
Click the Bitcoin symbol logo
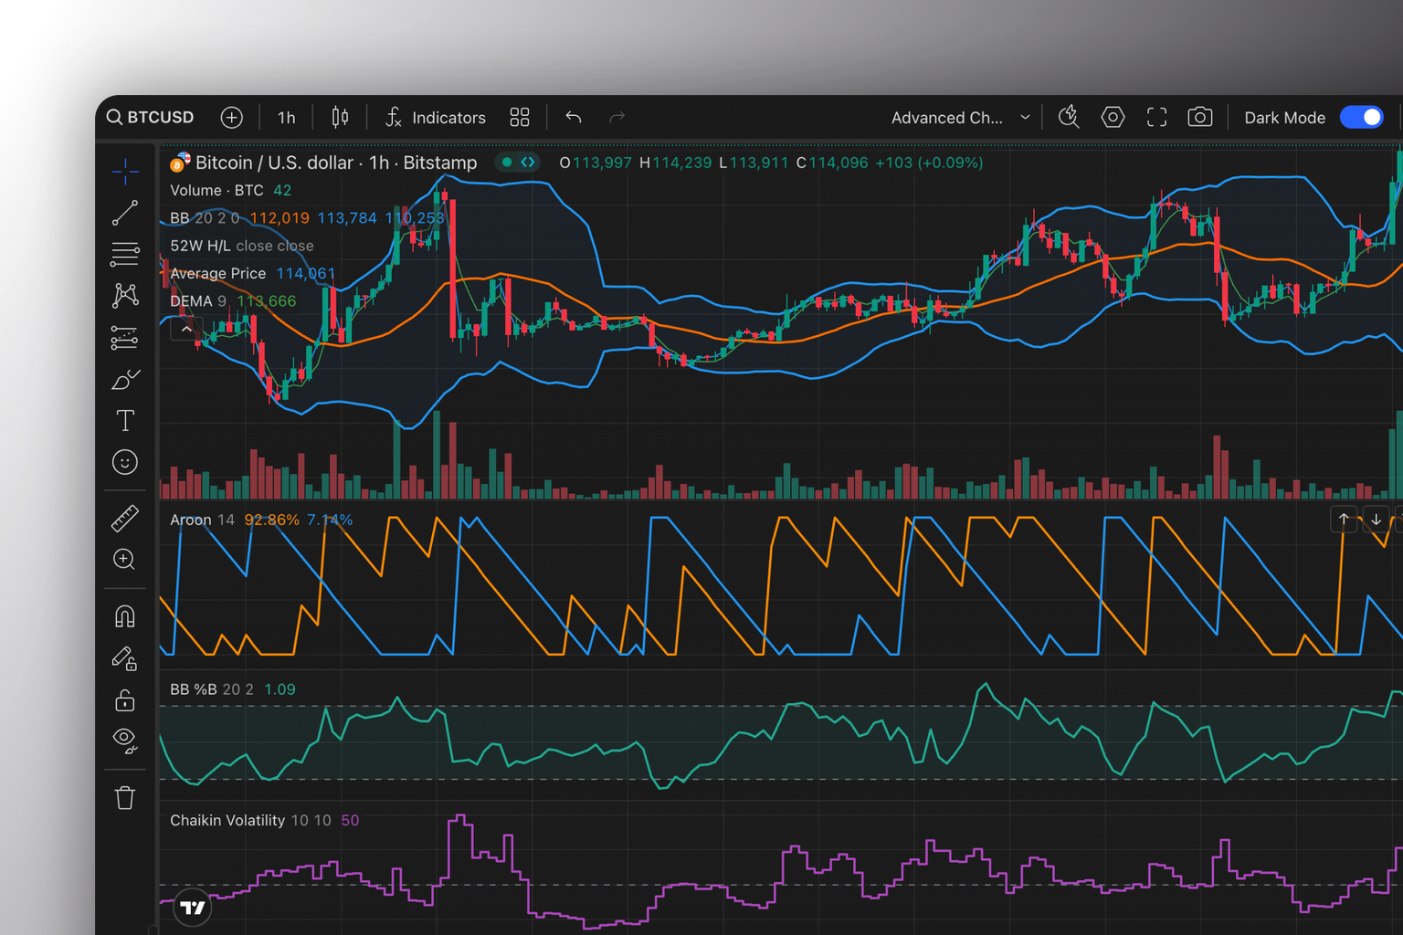[179, 163]
